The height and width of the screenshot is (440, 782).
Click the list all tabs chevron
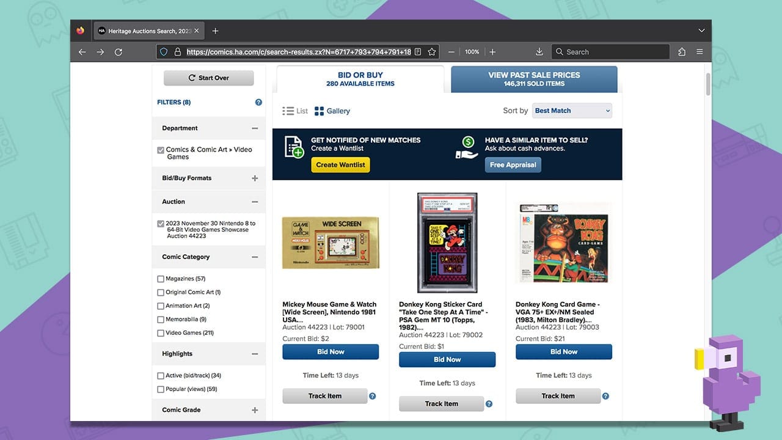click(x=701, y=31)
